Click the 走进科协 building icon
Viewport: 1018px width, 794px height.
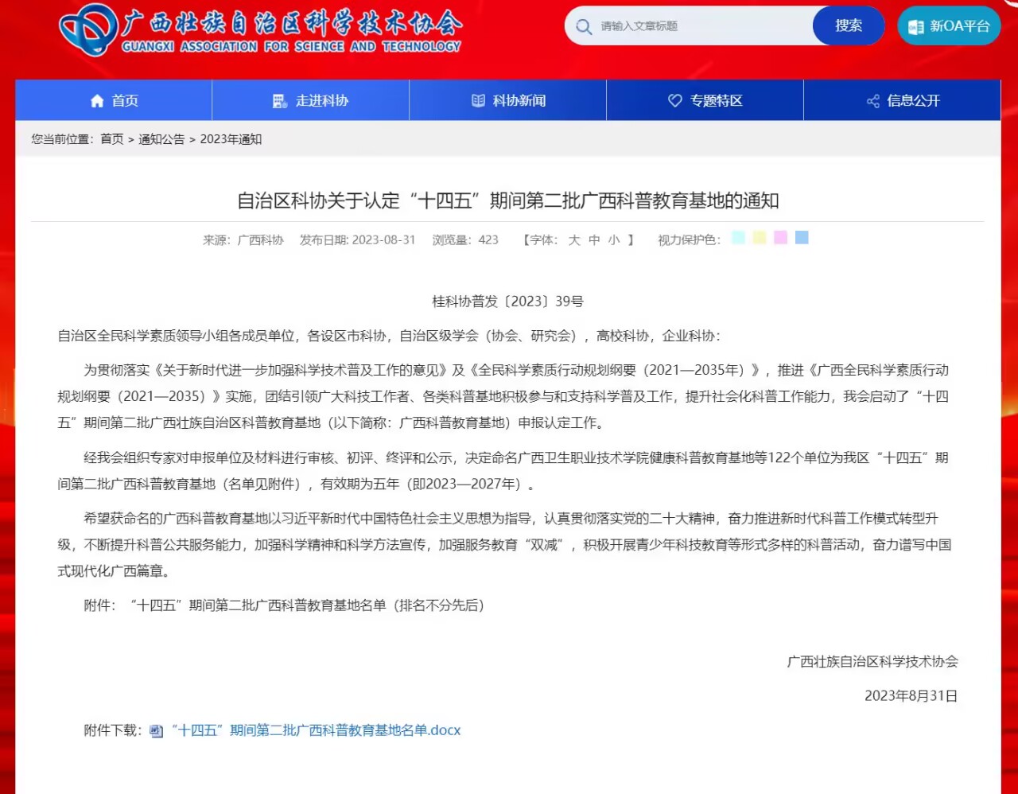click(x=279, y=101)
